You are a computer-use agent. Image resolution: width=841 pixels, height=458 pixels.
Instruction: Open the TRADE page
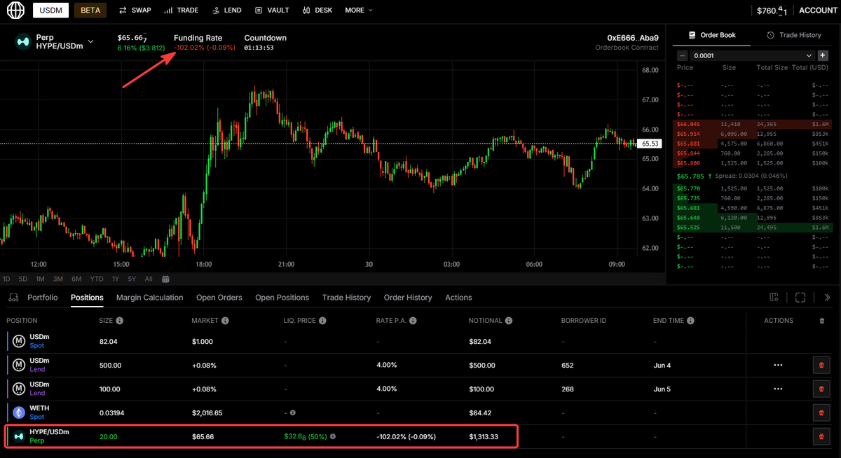click(x=182, y=11)
